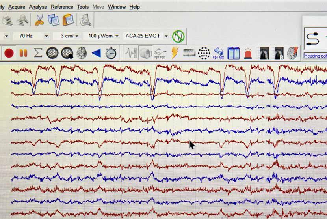
Task: Click the blue arrow Fp1 Fp2 icon
Action: (x=218, y=53)
